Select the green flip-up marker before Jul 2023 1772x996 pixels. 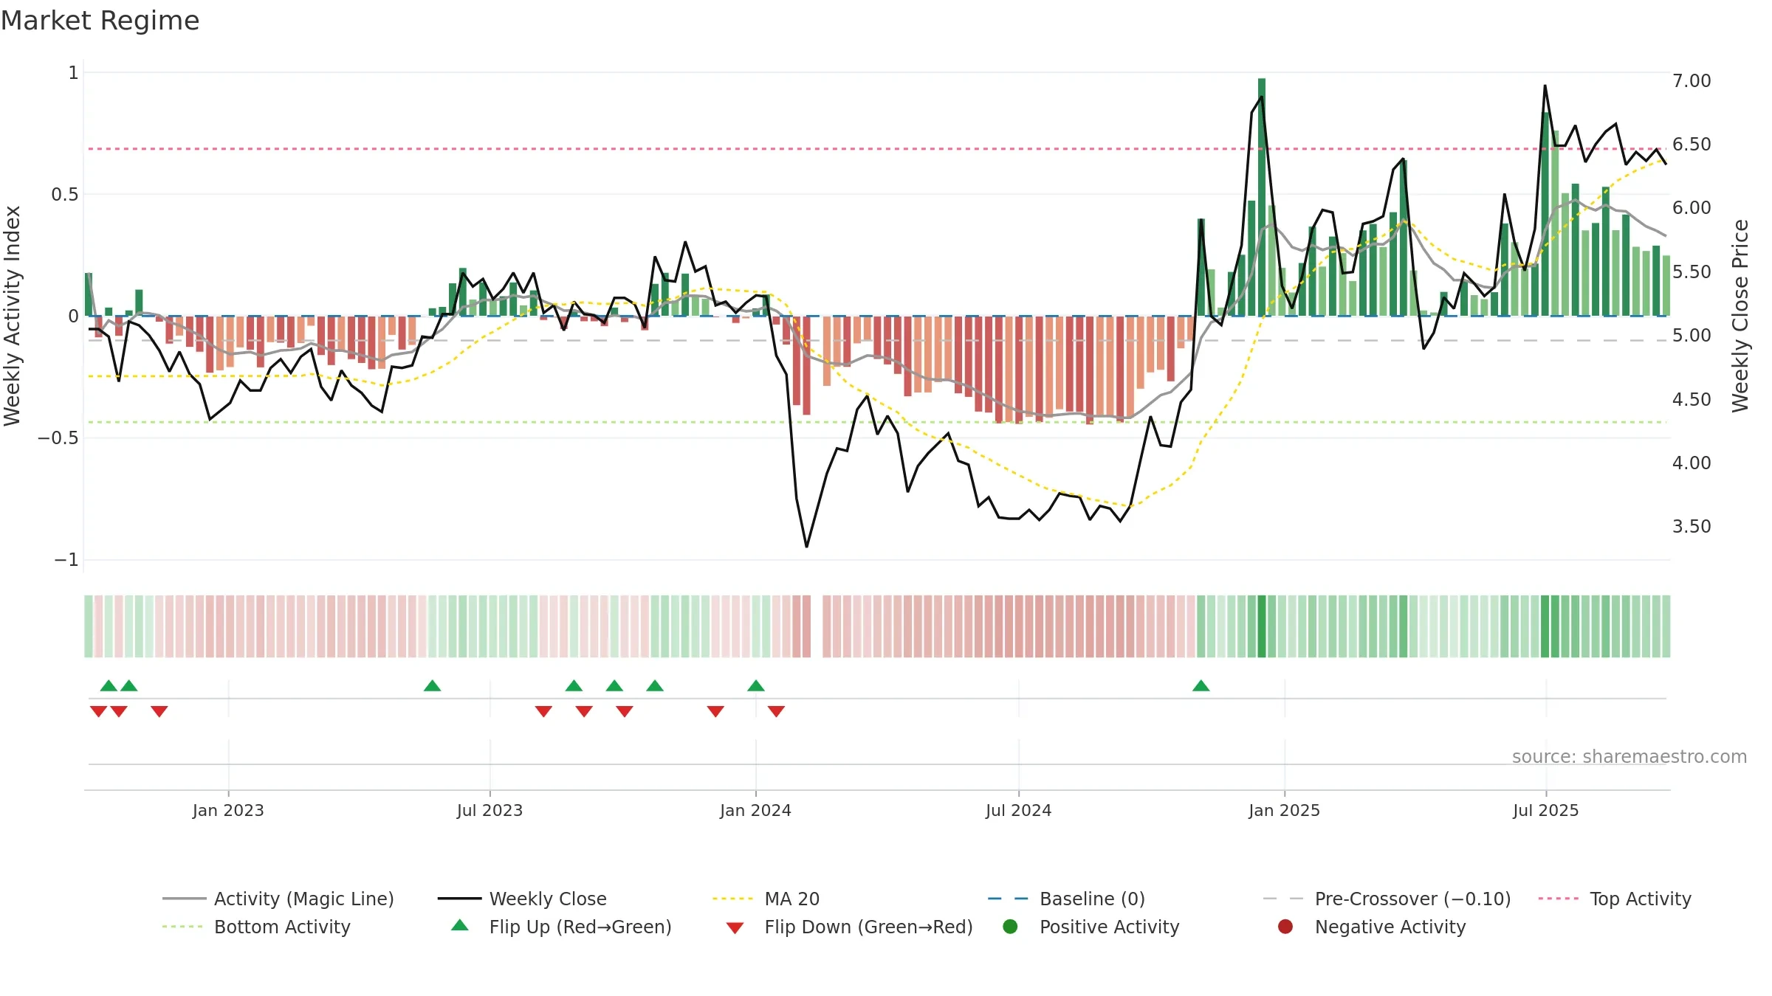(x=433, y=685)
